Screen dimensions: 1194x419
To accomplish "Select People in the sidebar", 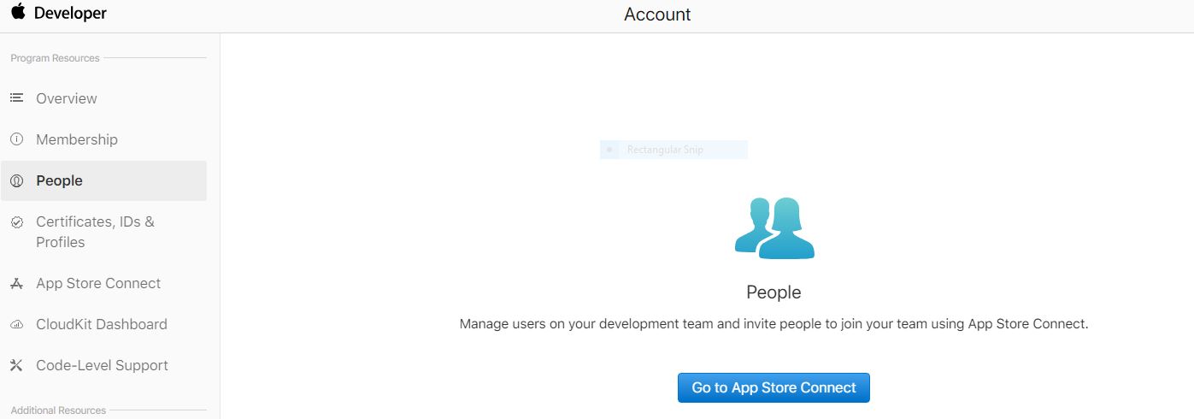I will tap(103, 180).
